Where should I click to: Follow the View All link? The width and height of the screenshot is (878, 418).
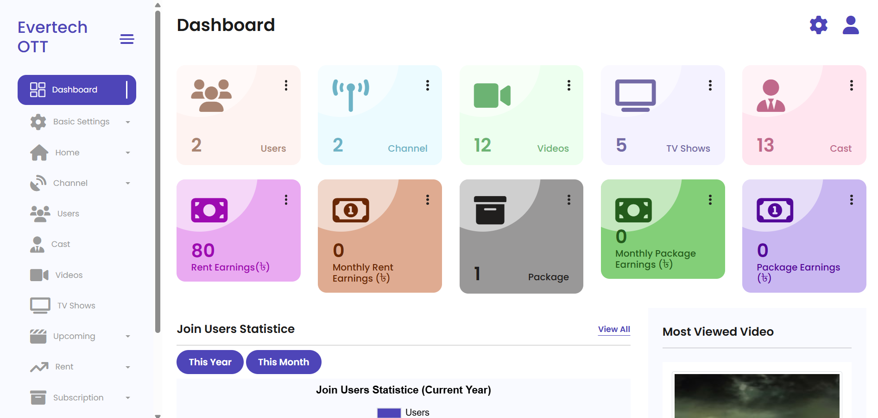(x=614, y=329)
